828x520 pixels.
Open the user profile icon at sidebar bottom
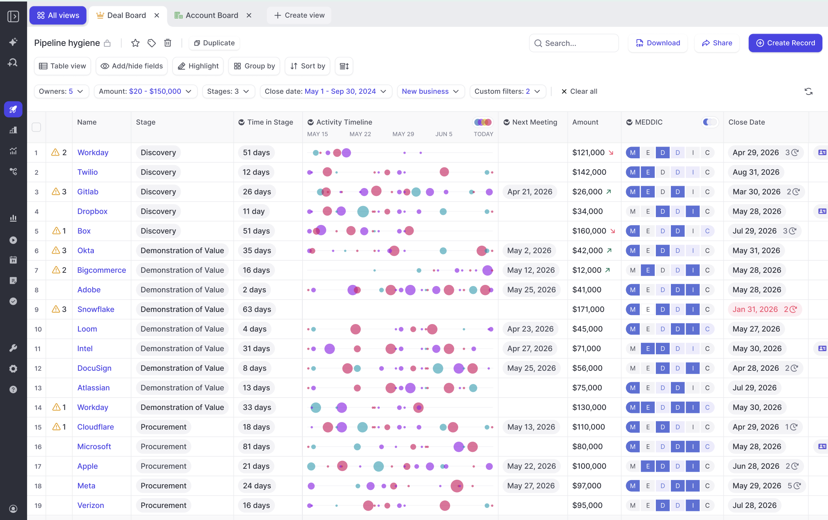(x=13, y=509)
